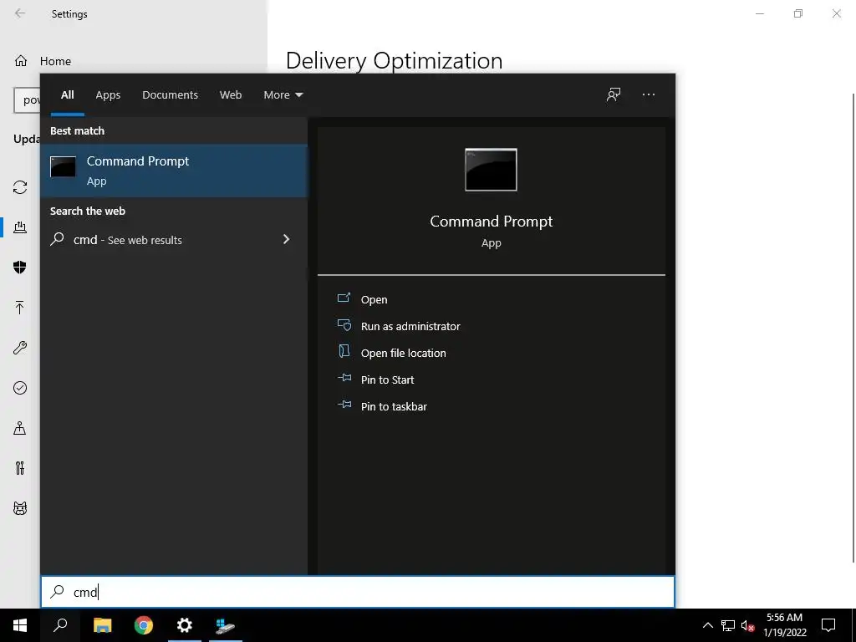Go back with Settings back arrow
This screenshot has width=856, height=642.
coord(20,13)
